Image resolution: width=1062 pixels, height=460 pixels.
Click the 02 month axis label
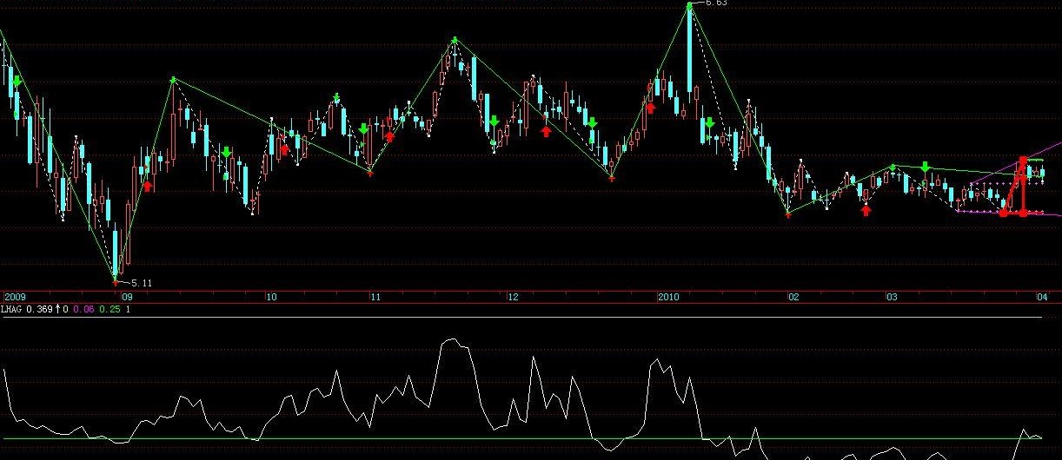click(x=793, y=297)
